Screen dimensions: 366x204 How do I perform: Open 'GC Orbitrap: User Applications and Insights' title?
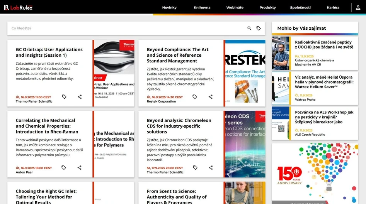tap(49, 52)
